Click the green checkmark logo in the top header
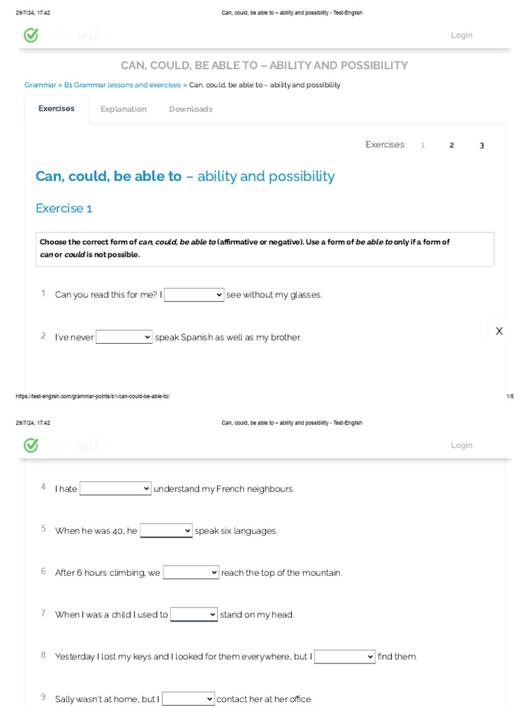Screen dimensions: 530x707 pyautogui.click(x=31, y=35)
